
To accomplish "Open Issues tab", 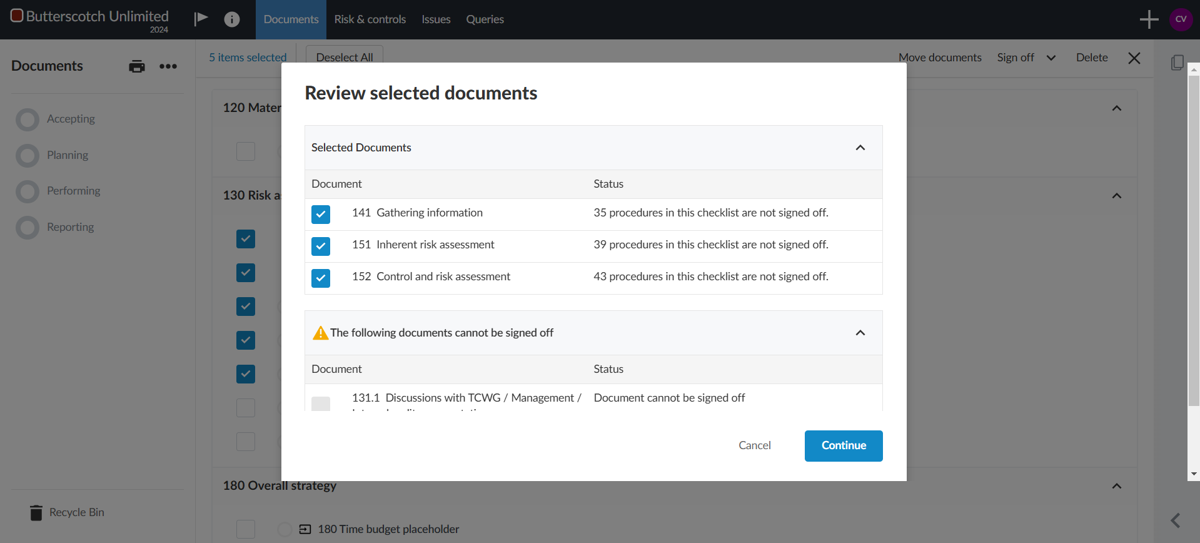I will (x=436, y=19).
